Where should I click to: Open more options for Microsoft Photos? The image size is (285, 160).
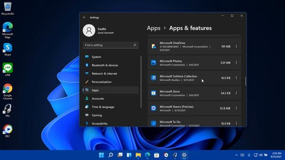(236, 63)
